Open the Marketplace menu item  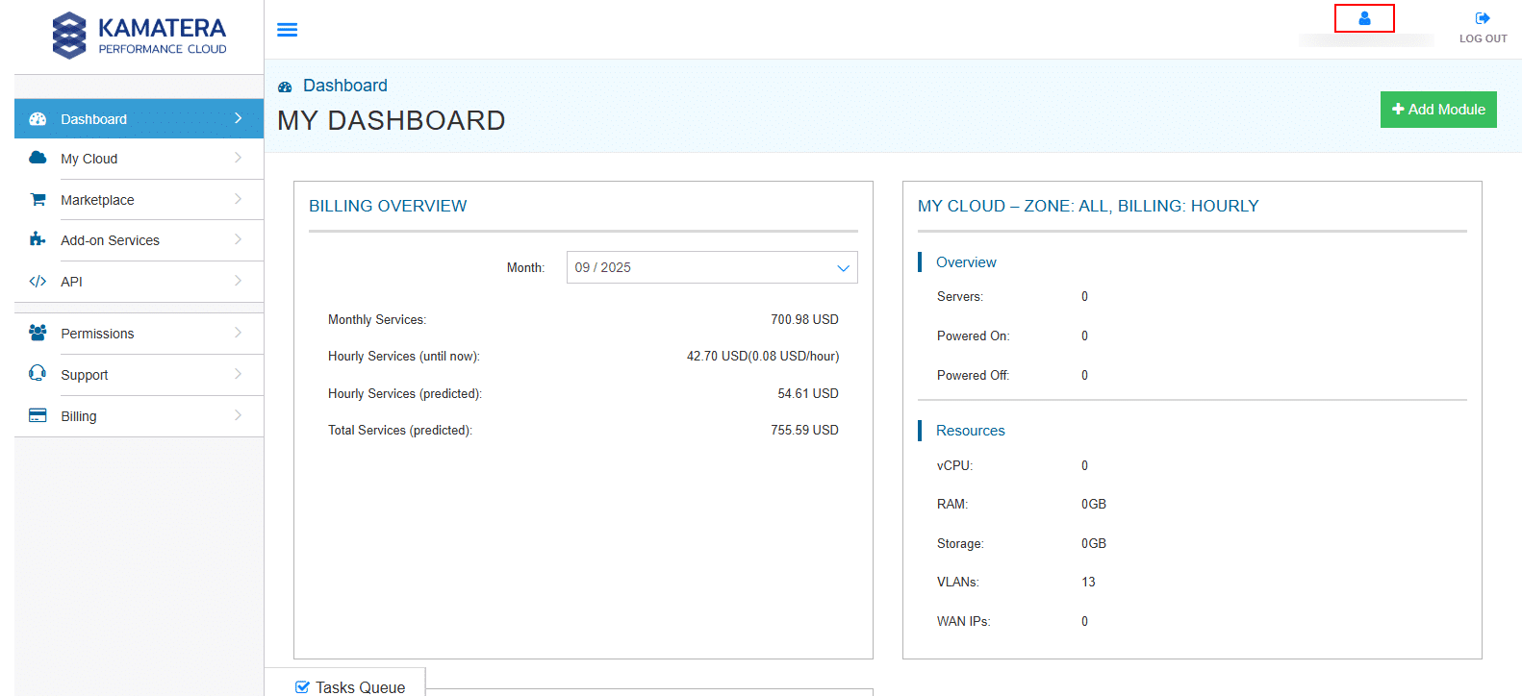click(x=97, y=200)
